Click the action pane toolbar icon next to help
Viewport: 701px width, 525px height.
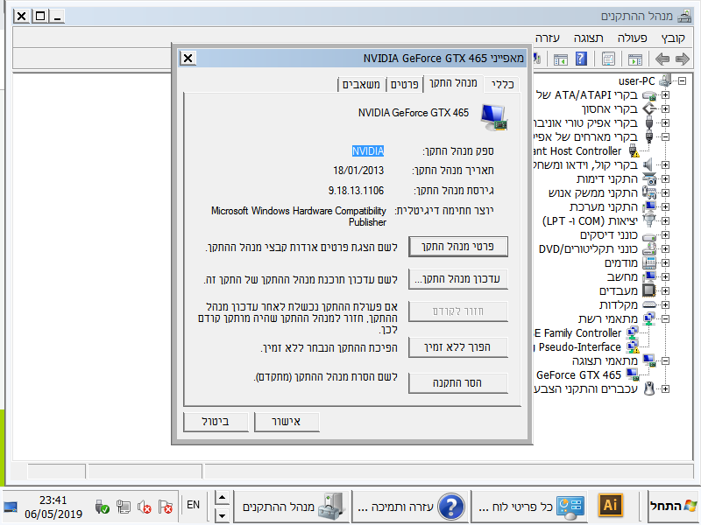[560, 59]
